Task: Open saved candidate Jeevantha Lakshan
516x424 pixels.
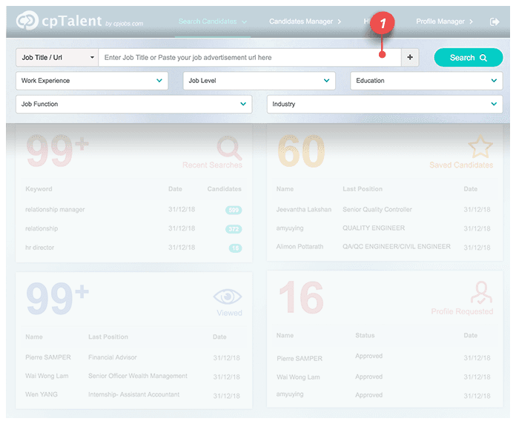Action: (x=304, y=210)
